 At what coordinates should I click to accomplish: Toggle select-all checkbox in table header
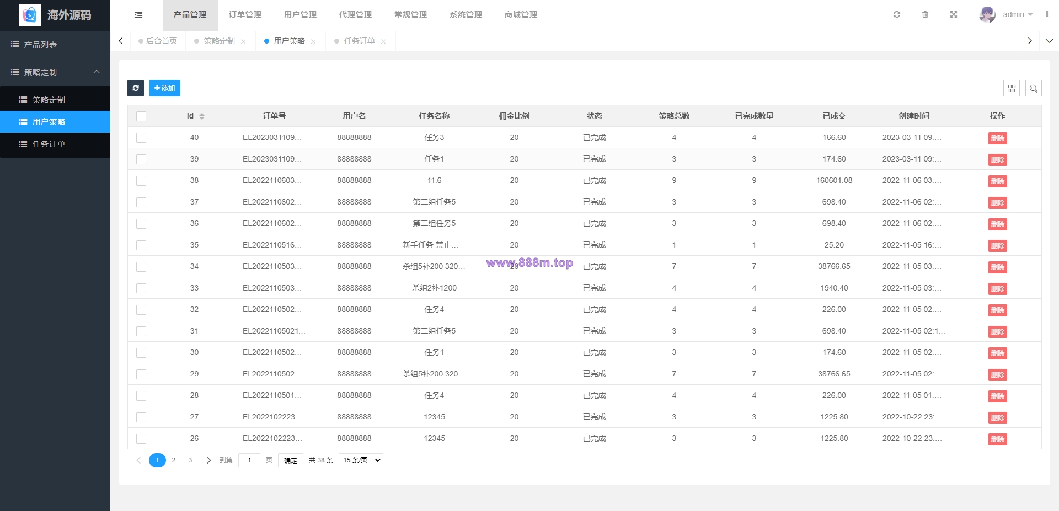coord(141,116)
